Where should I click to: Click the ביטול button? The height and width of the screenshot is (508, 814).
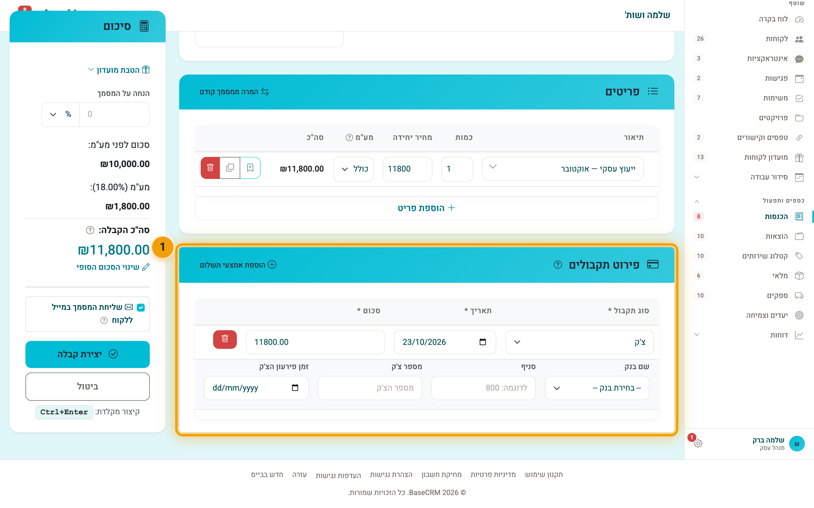coord(87,386)
